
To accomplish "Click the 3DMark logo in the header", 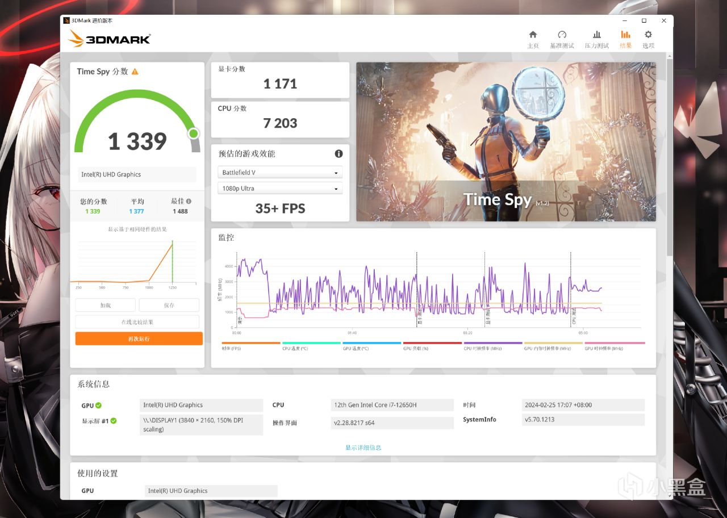I will 110,39.
